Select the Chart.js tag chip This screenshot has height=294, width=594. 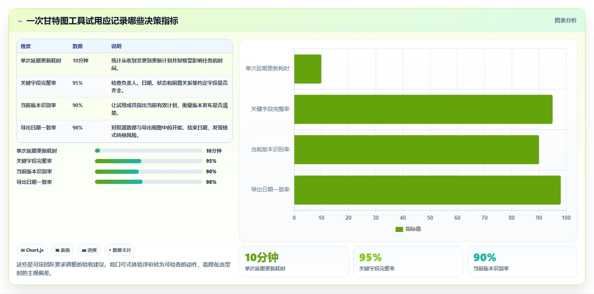coord(32,250)
